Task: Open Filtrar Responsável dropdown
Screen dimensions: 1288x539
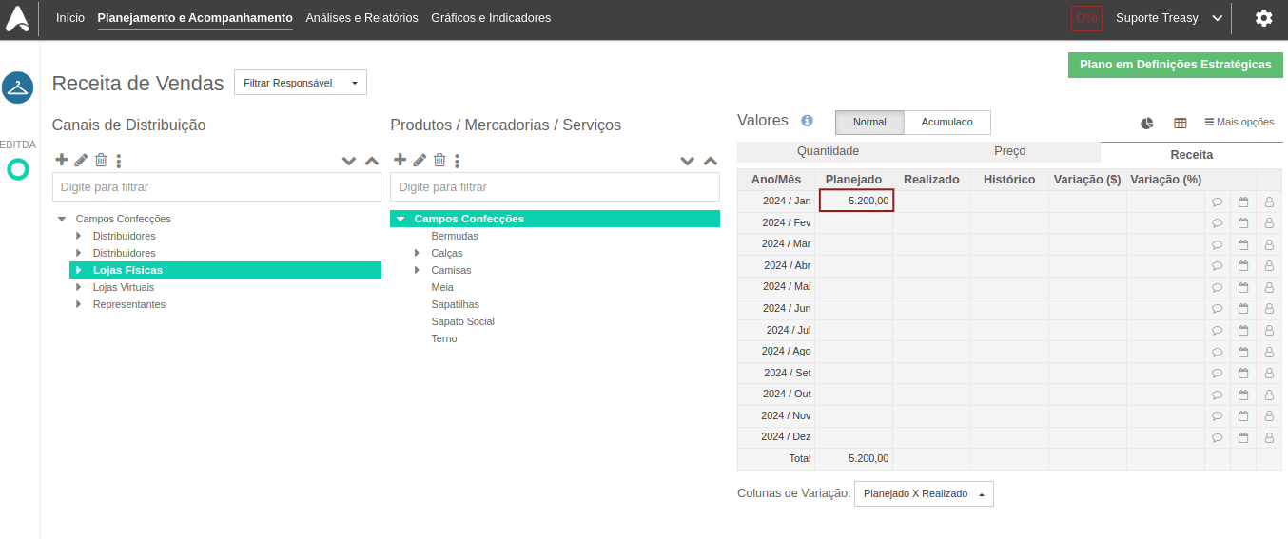Action: tap(301, 83)
